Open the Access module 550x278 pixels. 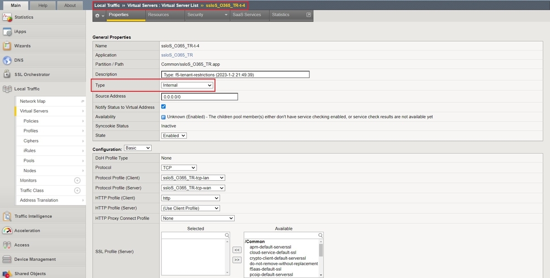23,245
